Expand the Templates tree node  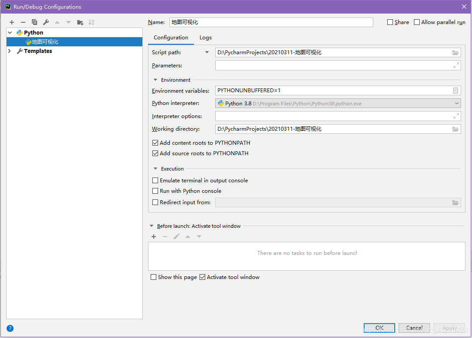click(x=9, y=51)
